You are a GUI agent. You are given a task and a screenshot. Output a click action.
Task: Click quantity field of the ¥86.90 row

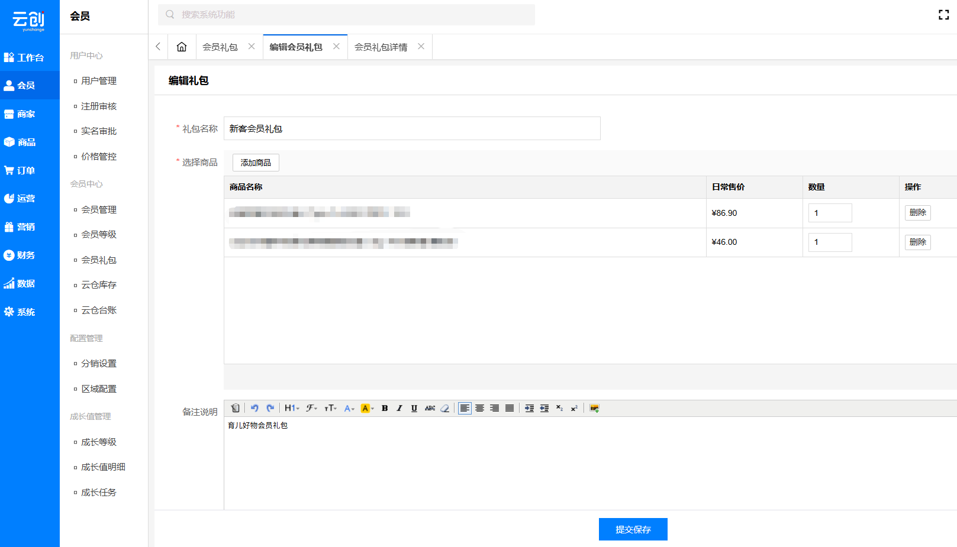click(830, 213)
